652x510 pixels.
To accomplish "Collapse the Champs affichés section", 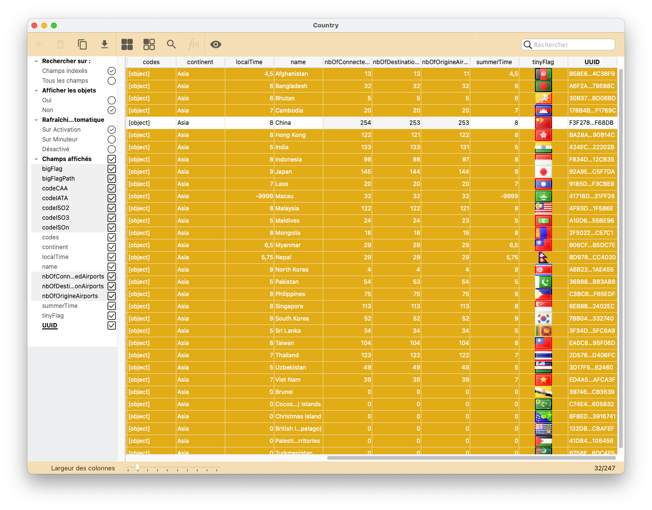I will click(36, 159).
